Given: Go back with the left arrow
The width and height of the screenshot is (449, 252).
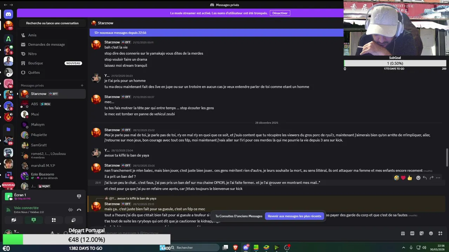Looking at the screenshot, I should [x=5, y=5].
